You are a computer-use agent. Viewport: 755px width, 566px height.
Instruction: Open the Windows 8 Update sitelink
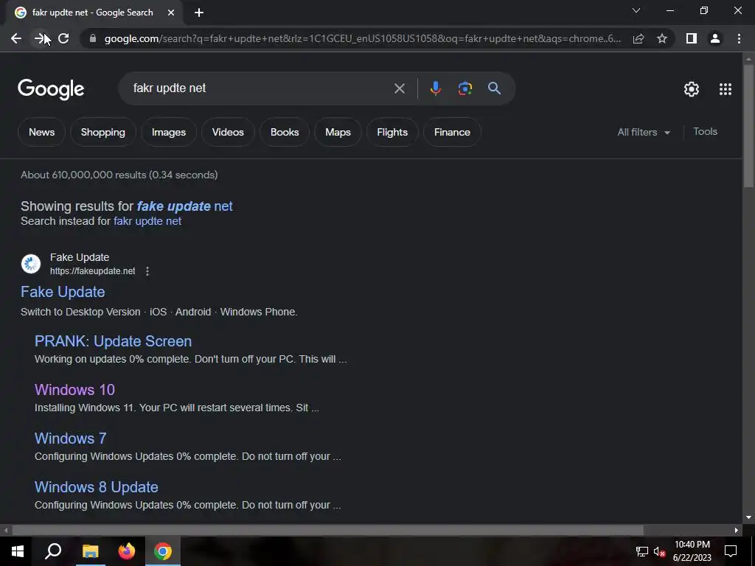tap(97, 488)
